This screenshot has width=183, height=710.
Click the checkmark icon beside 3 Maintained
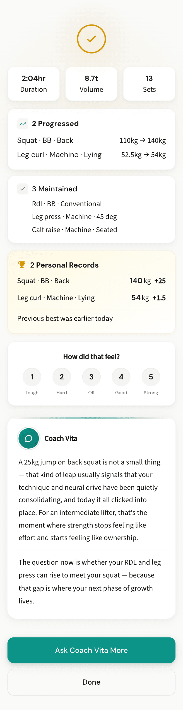click(x=23, y=189)
